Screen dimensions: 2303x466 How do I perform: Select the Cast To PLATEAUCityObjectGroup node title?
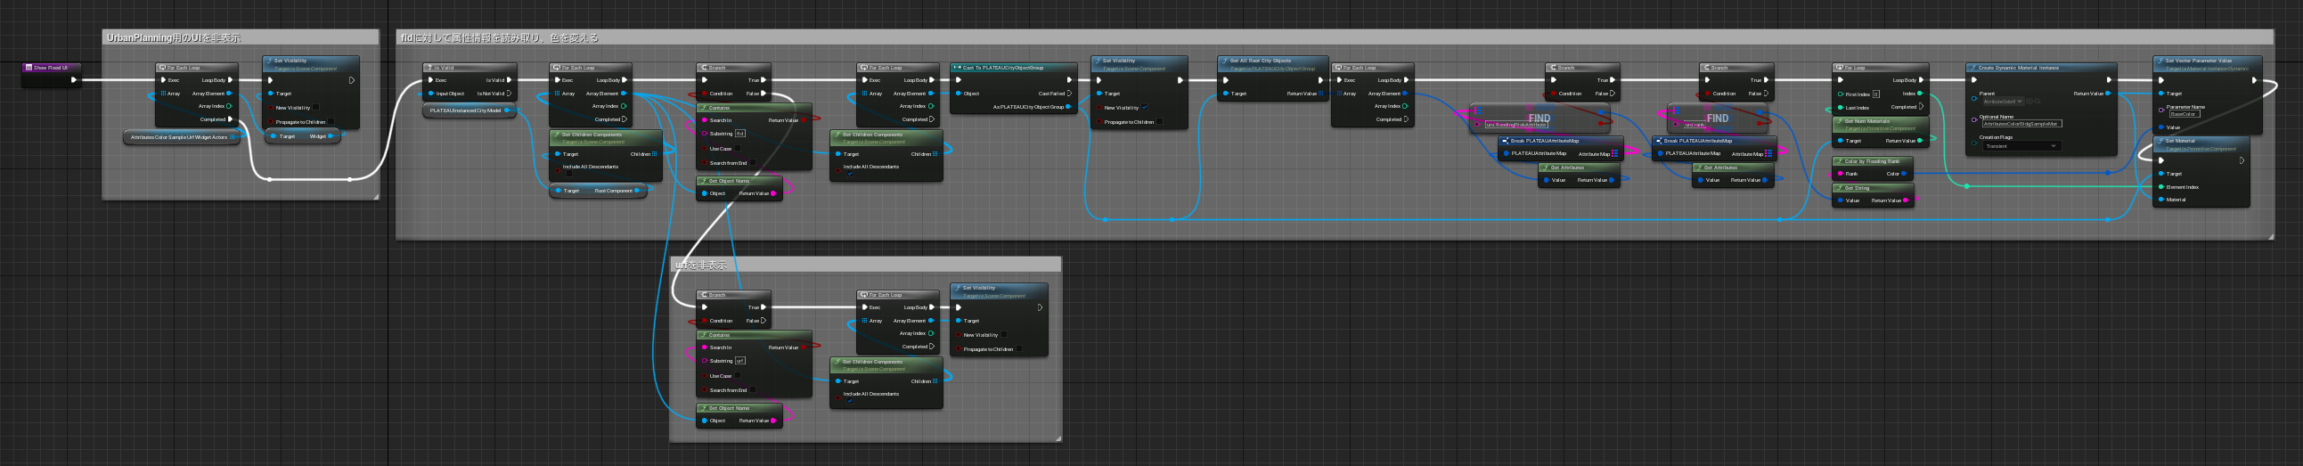point(1003,67)
